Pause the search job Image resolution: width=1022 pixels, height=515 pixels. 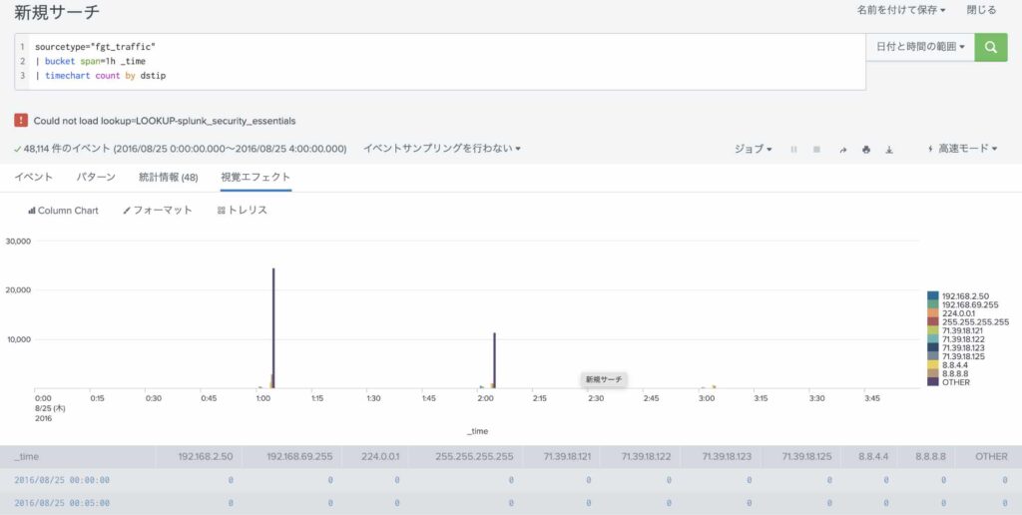pyautogui.click(x=793, y=149)
